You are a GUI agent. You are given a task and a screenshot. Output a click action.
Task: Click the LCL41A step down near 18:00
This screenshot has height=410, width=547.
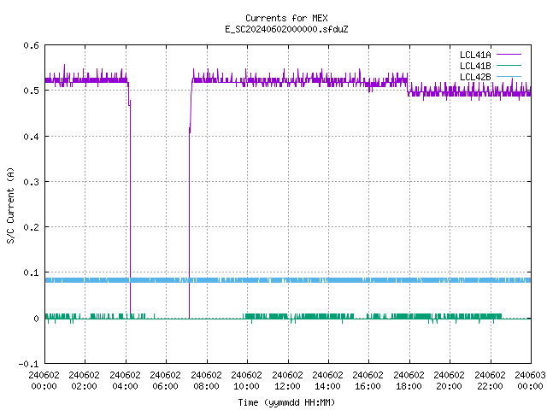coord(408,85)
